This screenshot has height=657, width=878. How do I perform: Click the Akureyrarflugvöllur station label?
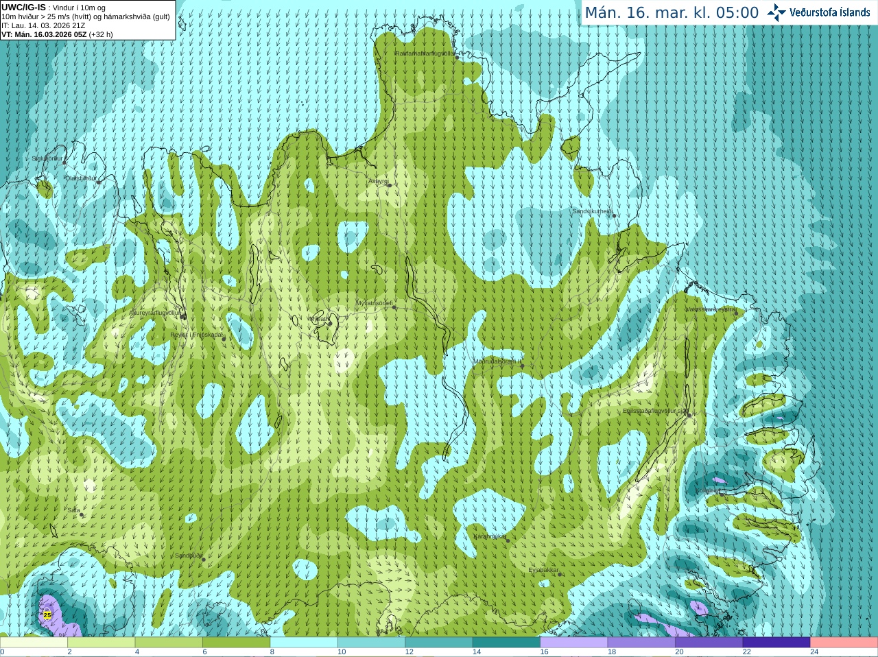[x=155, y=312]
